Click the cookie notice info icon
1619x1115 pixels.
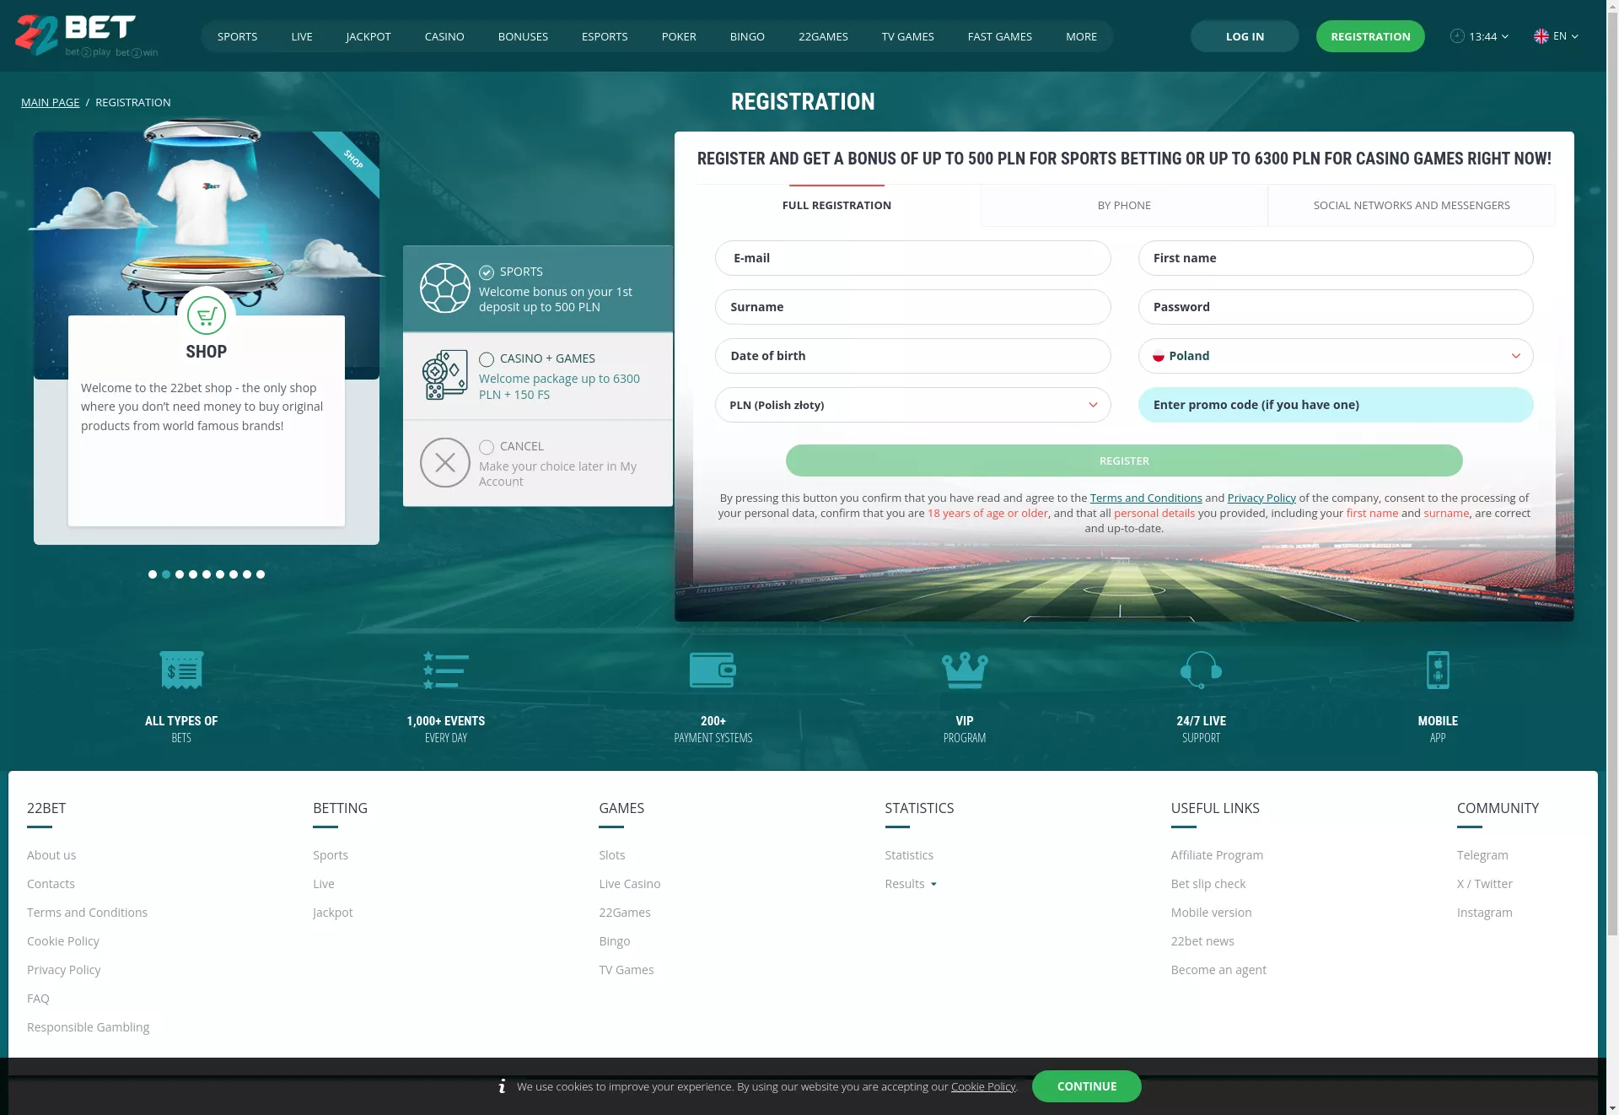[502, 1086]
